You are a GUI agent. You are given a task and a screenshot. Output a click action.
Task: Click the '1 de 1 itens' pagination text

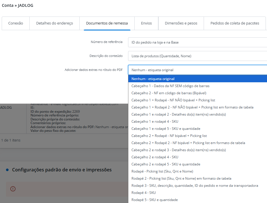coord(11,140)
